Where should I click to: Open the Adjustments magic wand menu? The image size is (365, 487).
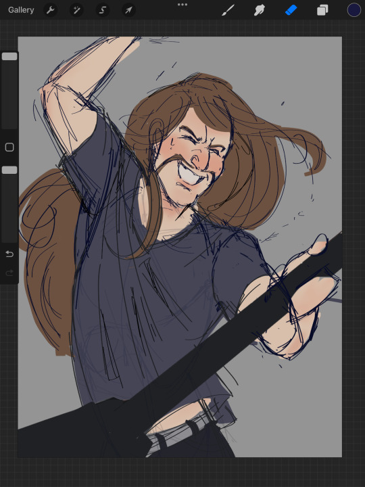coord(76,10)
